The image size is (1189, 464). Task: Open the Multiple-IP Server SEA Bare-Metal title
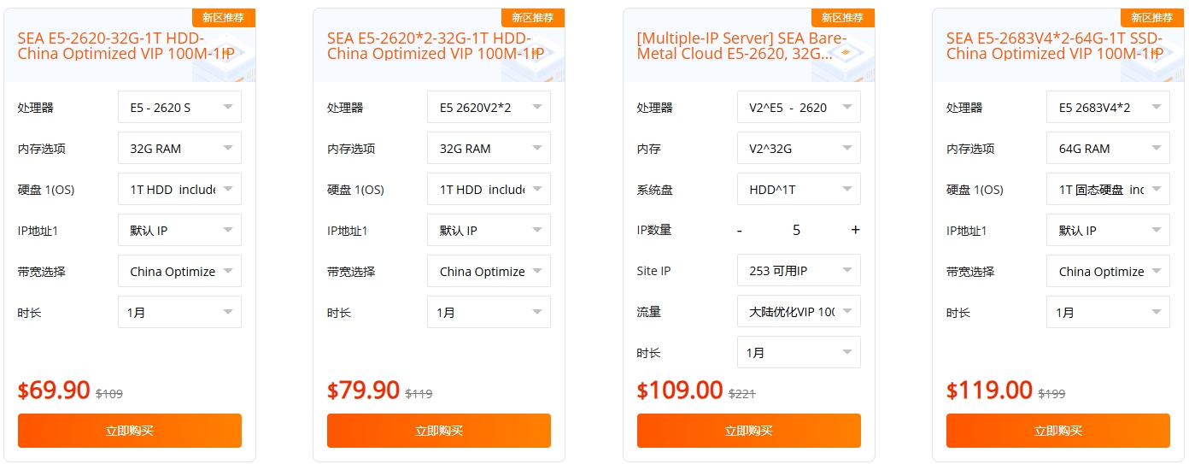coord(741,46)
